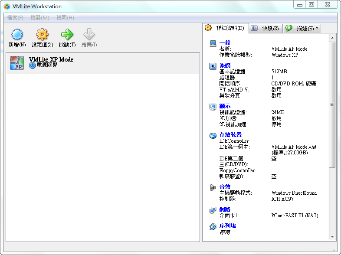
Task: Open 設定值(S) settings gear icon
Action: coord(42,34)
